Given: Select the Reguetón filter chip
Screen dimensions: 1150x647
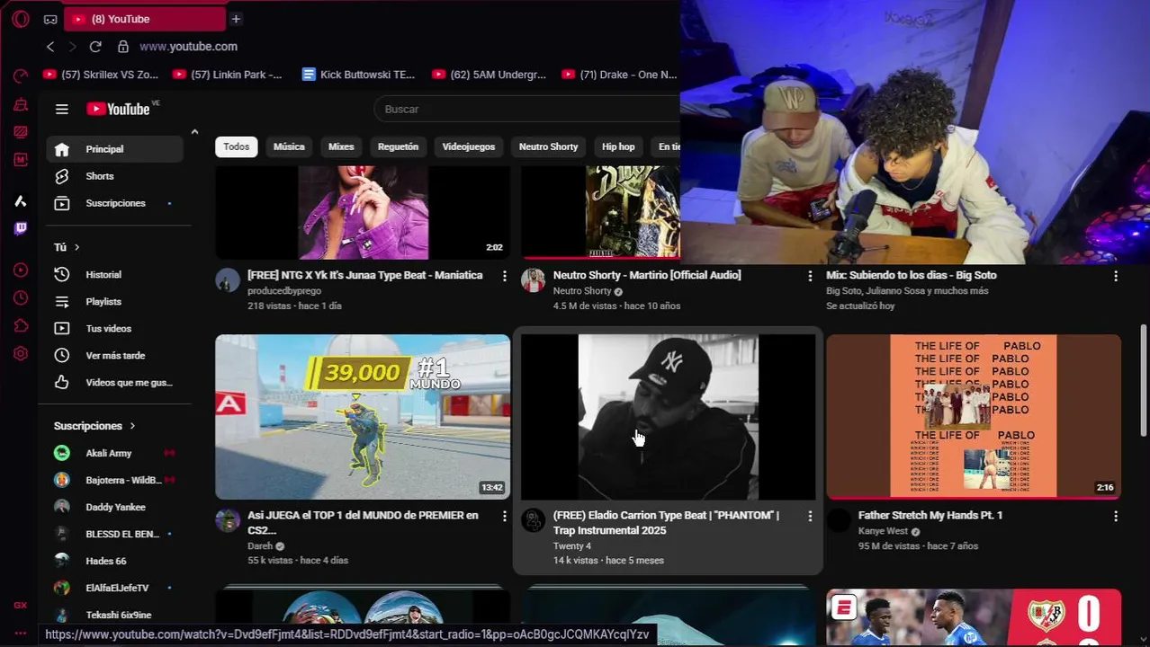Looking at the screenshot, I should [398, 146].
